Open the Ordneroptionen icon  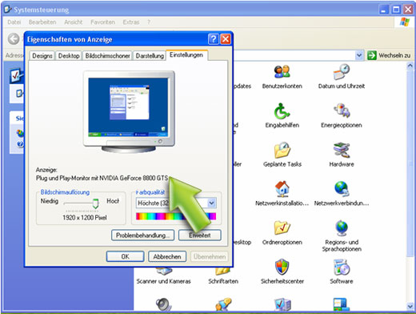282,227
